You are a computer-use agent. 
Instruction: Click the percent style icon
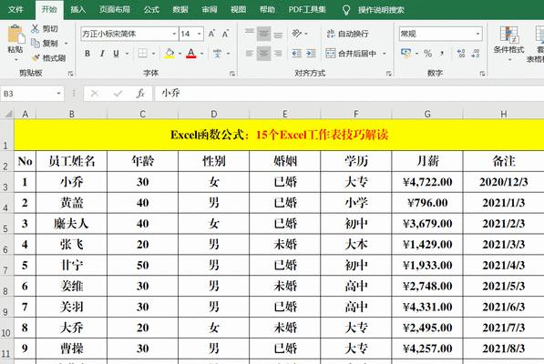[427, 54]
